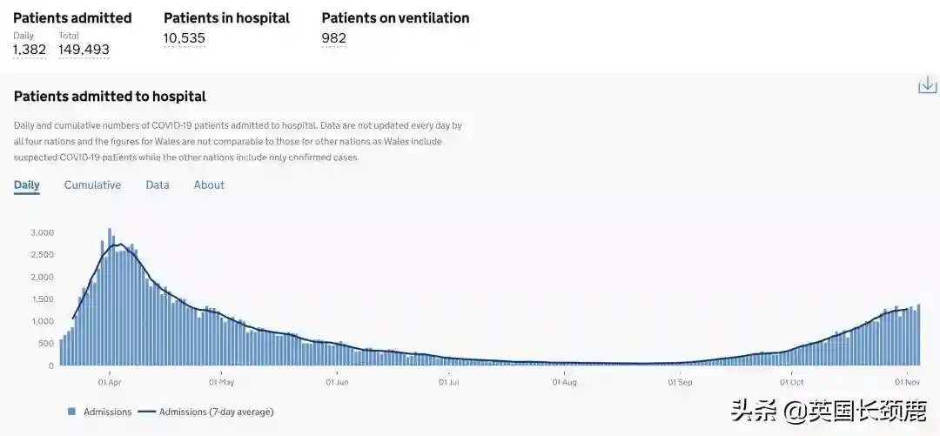Open the About tab
Screen dimensions: 940x436
209,185
